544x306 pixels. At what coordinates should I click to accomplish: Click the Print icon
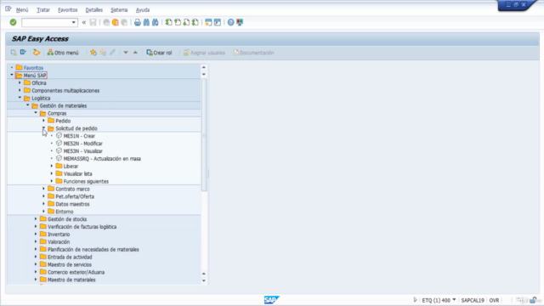point(138,23)
